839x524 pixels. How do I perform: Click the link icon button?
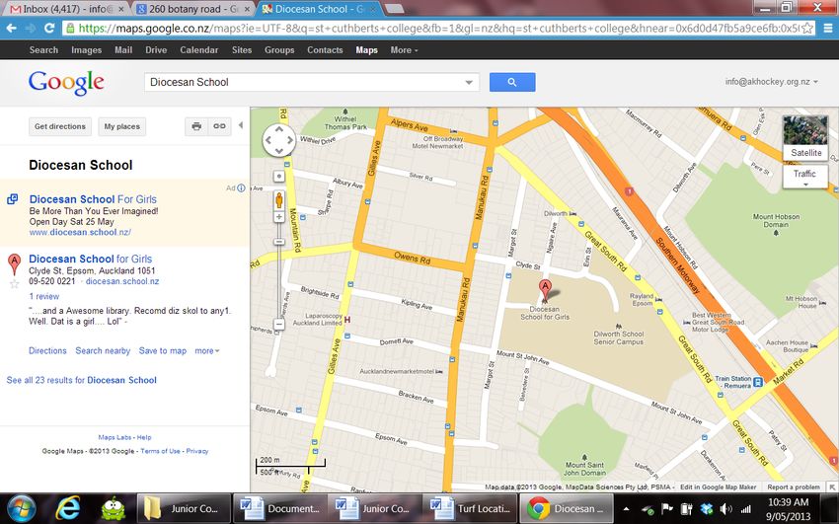click(220, 126)
